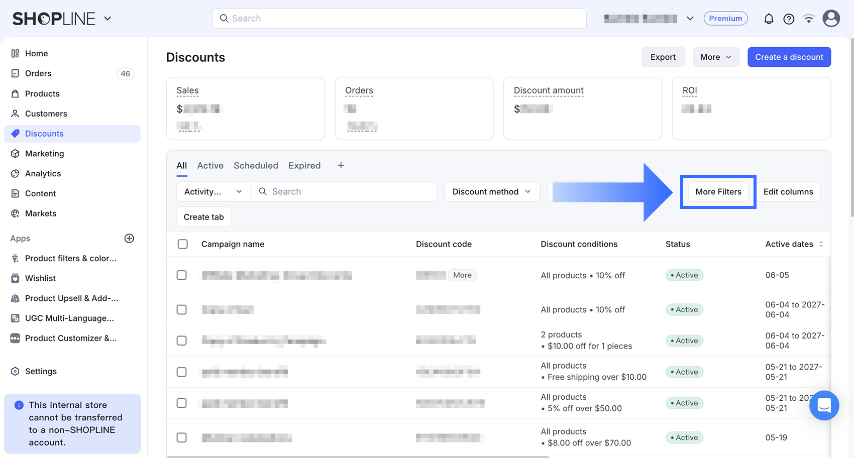Screen dimensions: 854x458
Task: Click the Create a discount button
Action: point(789,57)
